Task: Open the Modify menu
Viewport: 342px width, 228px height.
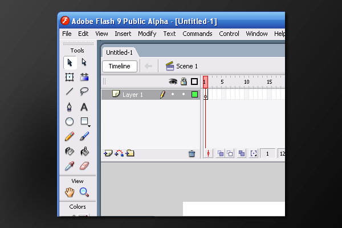Action: tap(147, 34)
